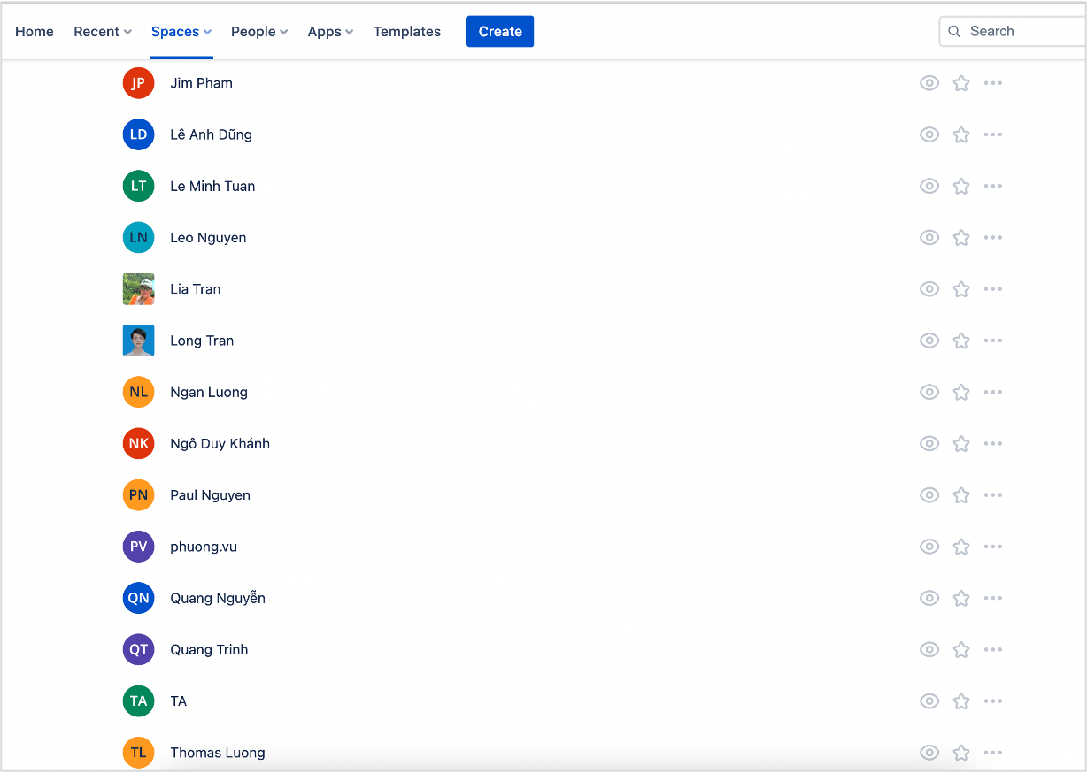Expand the People dropdown menu

coord(259,32)
